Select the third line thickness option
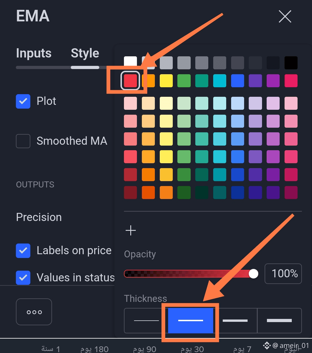 tap(235, 321)
